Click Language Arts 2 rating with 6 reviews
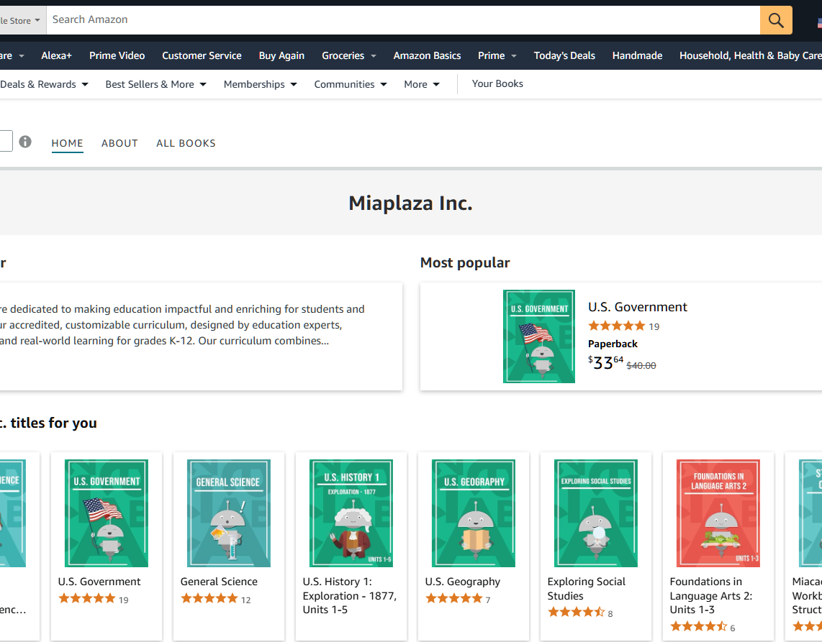The height and width of the screenshot is (642, 822). 703,627
